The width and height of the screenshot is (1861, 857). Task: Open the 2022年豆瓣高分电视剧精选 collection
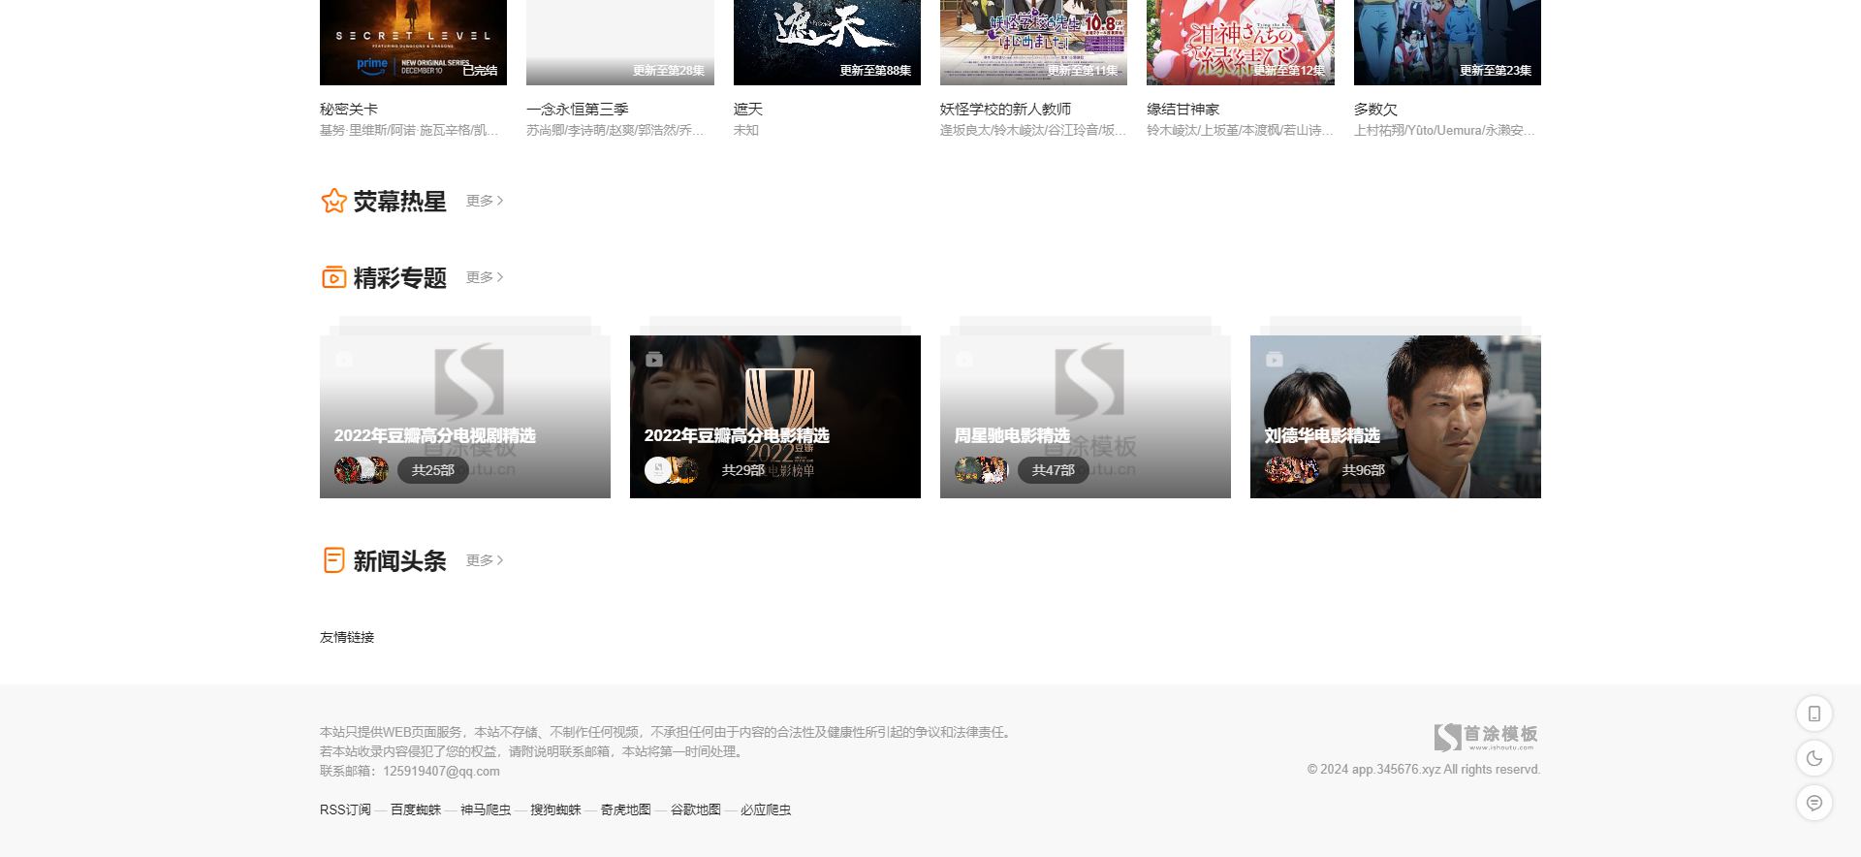pyautogui.click(x=464, y=417)
